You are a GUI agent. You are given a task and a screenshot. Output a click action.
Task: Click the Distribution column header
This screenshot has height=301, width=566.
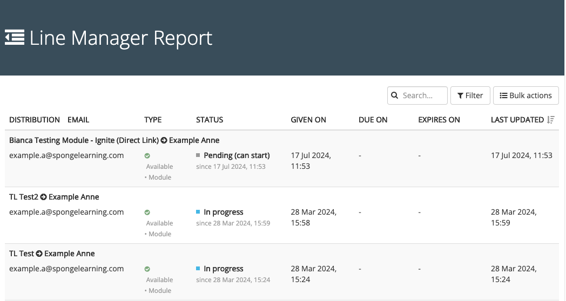(35, 120)
